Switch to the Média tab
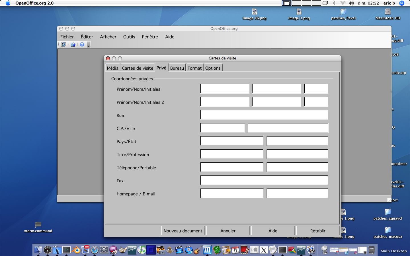 [x=113, y=68]
